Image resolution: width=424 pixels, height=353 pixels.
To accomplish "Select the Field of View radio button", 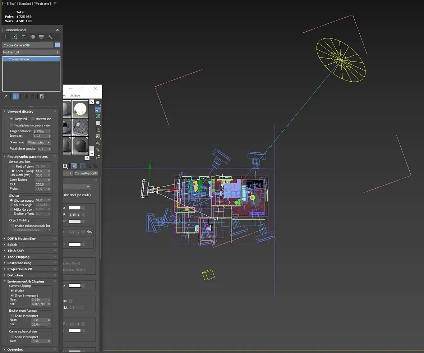I will click(x=13, y=167).
